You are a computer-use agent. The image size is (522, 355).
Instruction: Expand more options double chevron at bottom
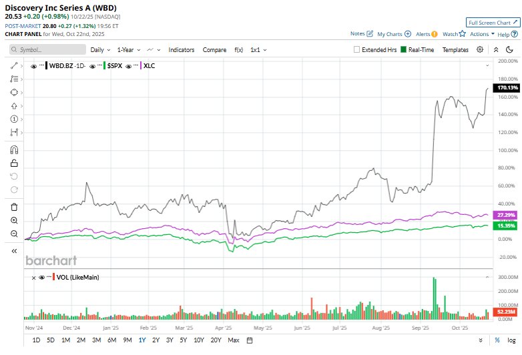coord(481,340)
